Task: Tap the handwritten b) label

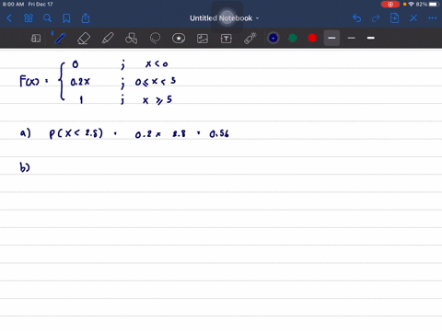Action: click(25, 166)
